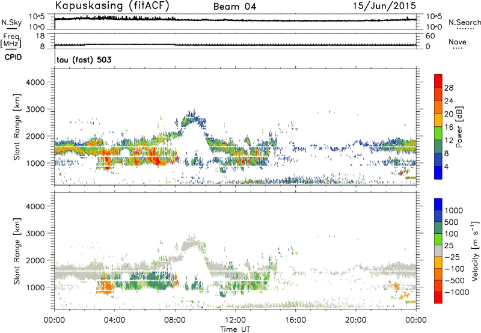481x333 pixels.
Task: Click the '20:00' time tick label
Action: click(356, 320)
